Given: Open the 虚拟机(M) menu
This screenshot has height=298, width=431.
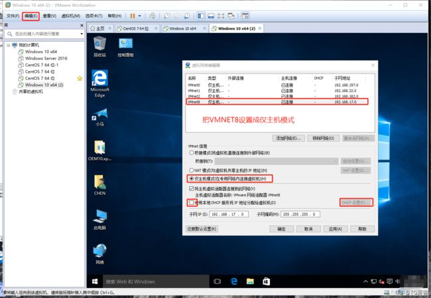Looking at the screenshot, I should [x=71, y=16].
